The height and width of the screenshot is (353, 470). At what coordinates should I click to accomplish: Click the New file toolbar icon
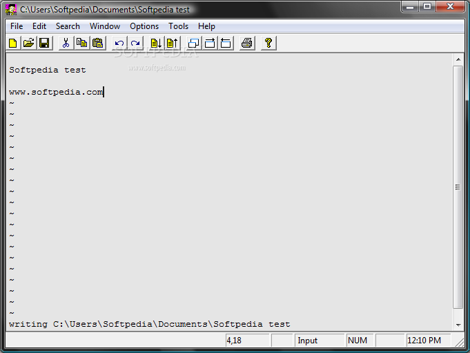pyautogui.click(x=13, y=44)
